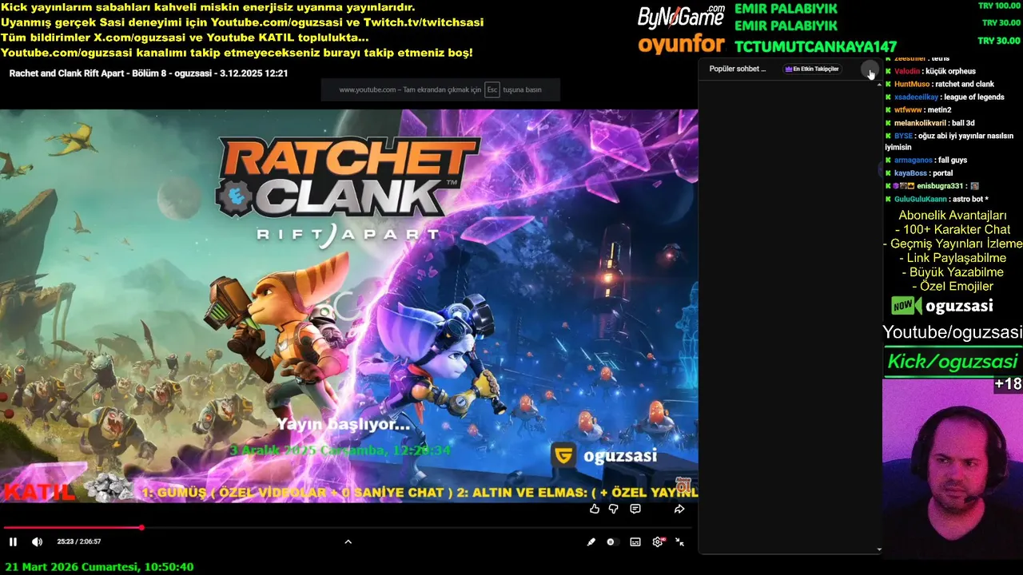Click username armaganos in chat
Image resolution: width=1023 pixels, height=575 pixels.
914,160
